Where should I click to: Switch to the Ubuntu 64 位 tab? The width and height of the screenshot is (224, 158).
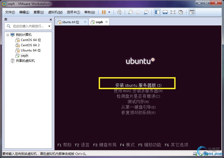click(x=72, y=22)
